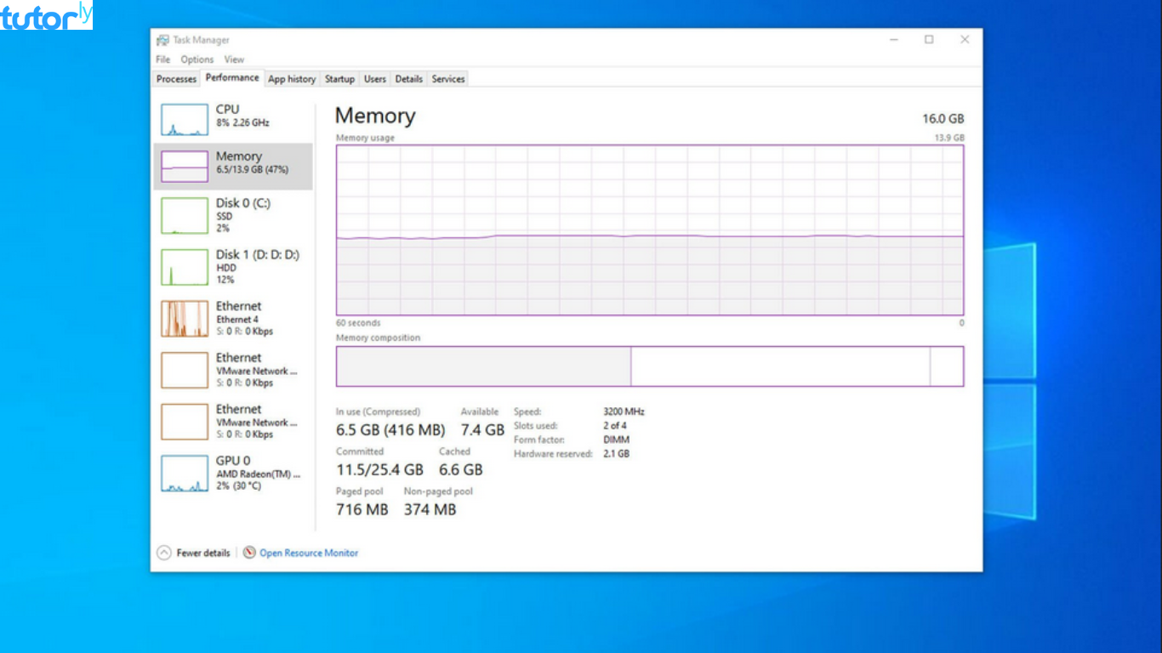Click the Fewer details button
Viewport: 1162px width, 653px height.
(x=202, y=553)
